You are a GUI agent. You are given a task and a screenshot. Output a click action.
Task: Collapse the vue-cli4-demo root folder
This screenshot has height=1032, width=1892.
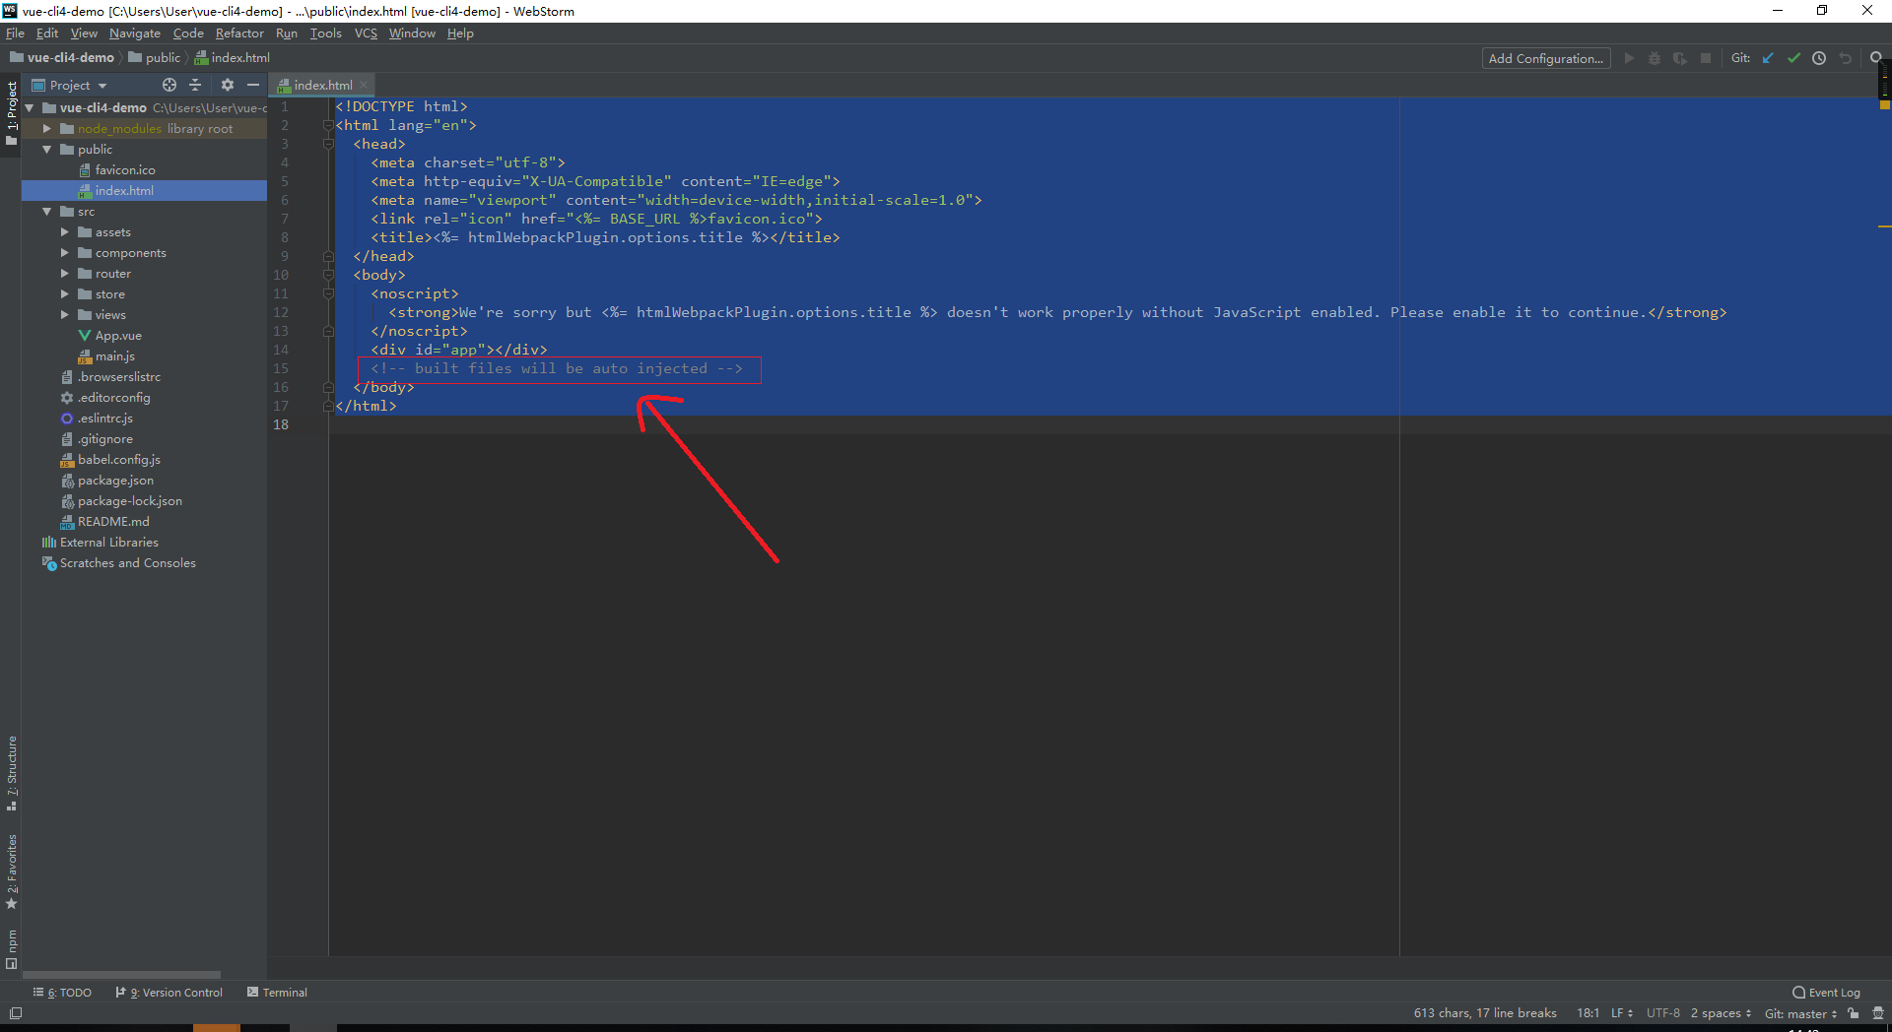click(x=30, y=107)
